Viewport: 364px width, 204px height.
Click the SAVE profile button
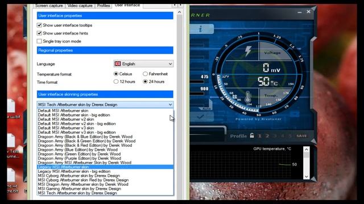301,136
